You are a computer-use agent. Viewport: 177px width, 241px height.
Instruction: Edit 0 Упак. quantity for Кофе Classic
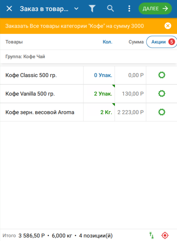pos(99,75)
